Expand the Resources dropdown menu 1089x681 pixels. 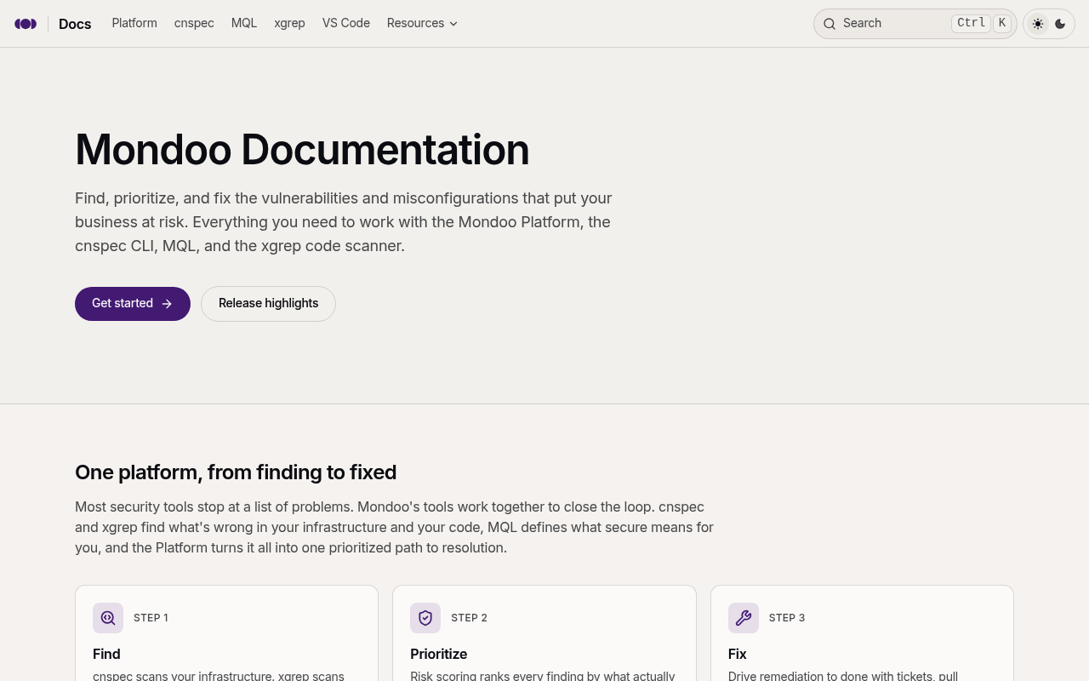click(423, 23)
